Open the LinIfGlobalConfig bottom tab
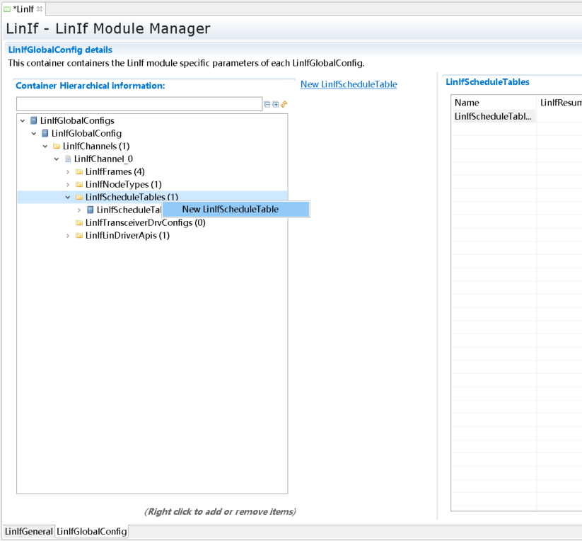 tap(92, 531)
